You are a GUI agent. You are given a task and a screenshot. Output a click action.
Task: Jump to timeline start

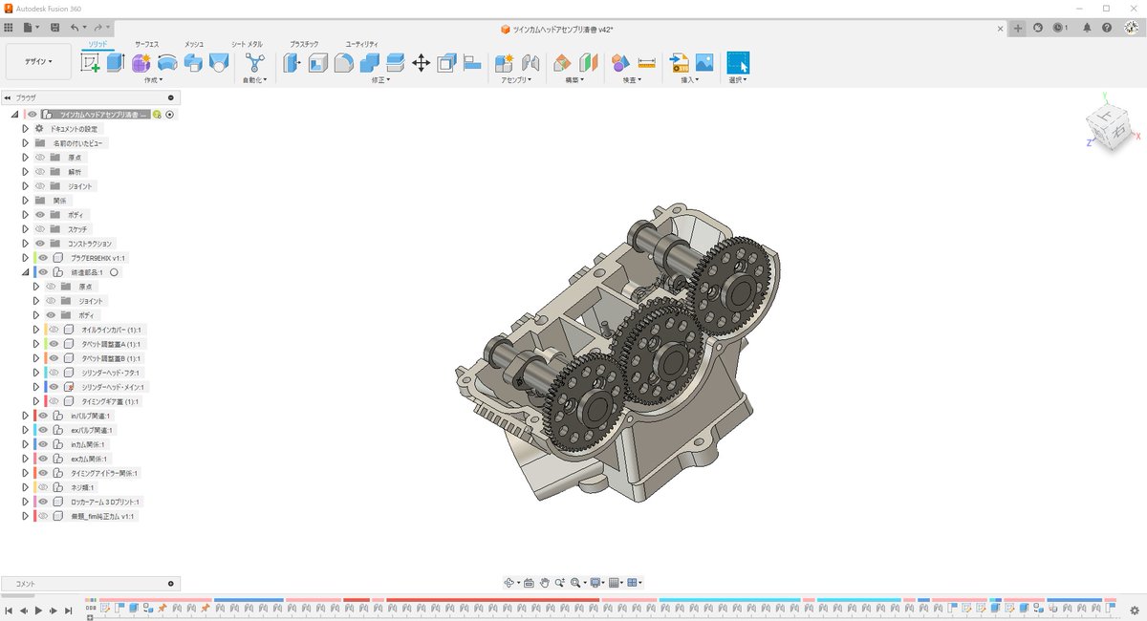9,610
